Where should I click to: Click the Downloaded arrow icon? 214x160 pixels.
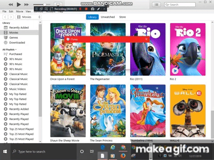pos(6,43)
